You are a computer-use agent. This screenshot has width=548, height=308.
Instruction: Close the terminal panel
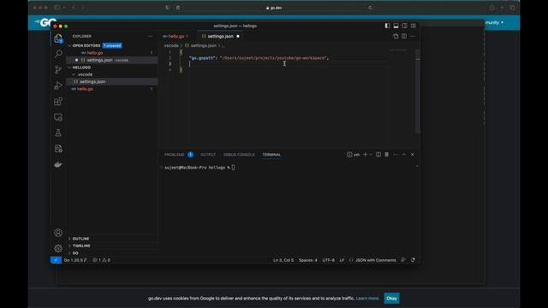click(413, 154)
